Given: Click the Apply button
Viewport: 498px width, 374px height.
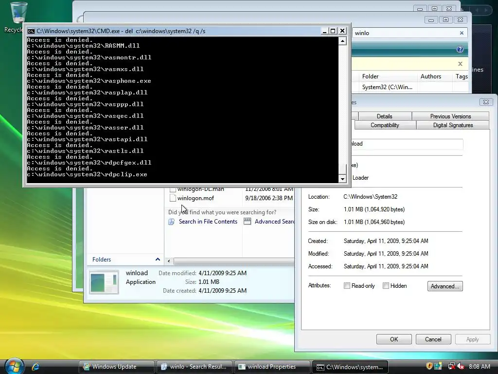Looking at the screenshot, I should click(472, 339).
